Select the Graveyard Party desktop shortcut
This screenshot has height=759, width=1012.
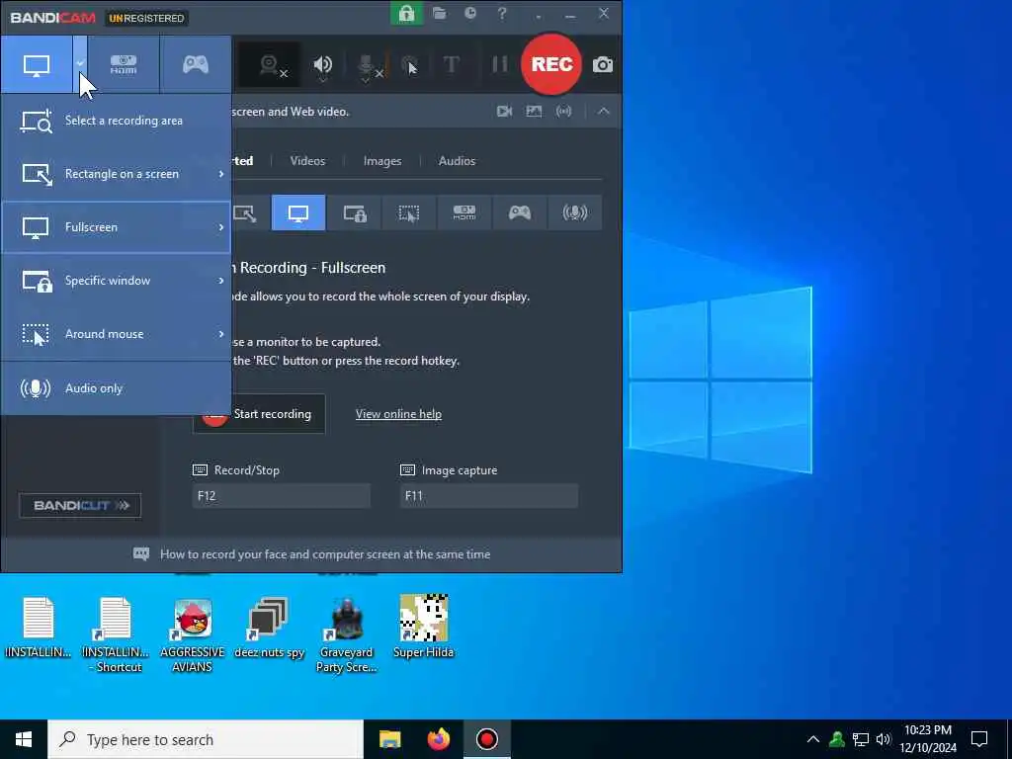[347, 635]
